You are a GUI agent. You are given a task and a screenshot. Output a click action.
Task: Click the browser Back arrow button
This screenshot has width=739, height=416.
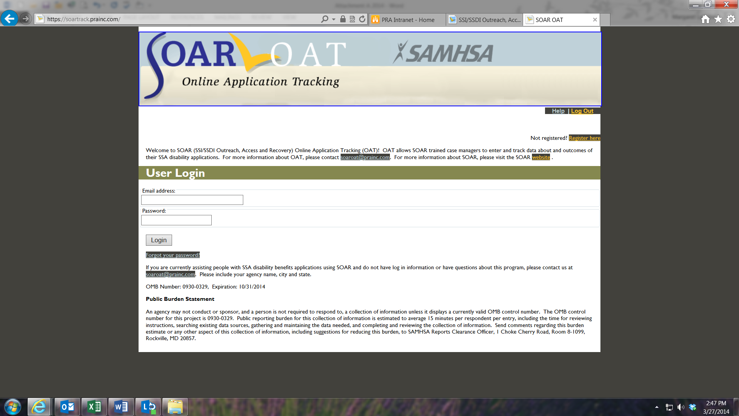tap(9, 18)
